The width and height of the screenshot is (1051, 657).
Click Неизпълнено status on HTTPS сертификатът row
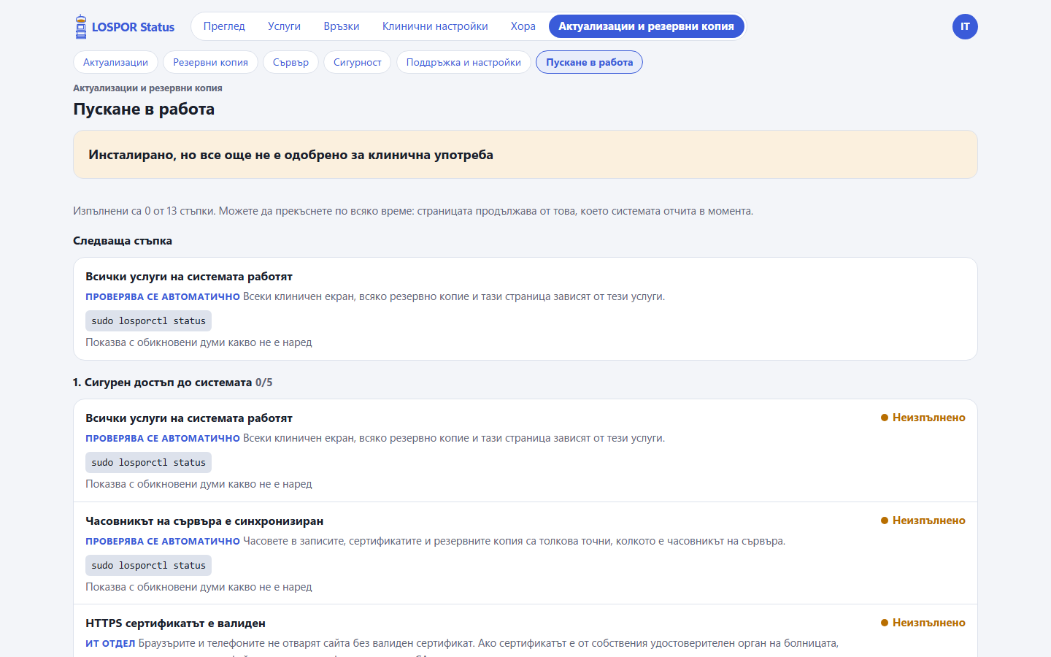click(923, 623)
